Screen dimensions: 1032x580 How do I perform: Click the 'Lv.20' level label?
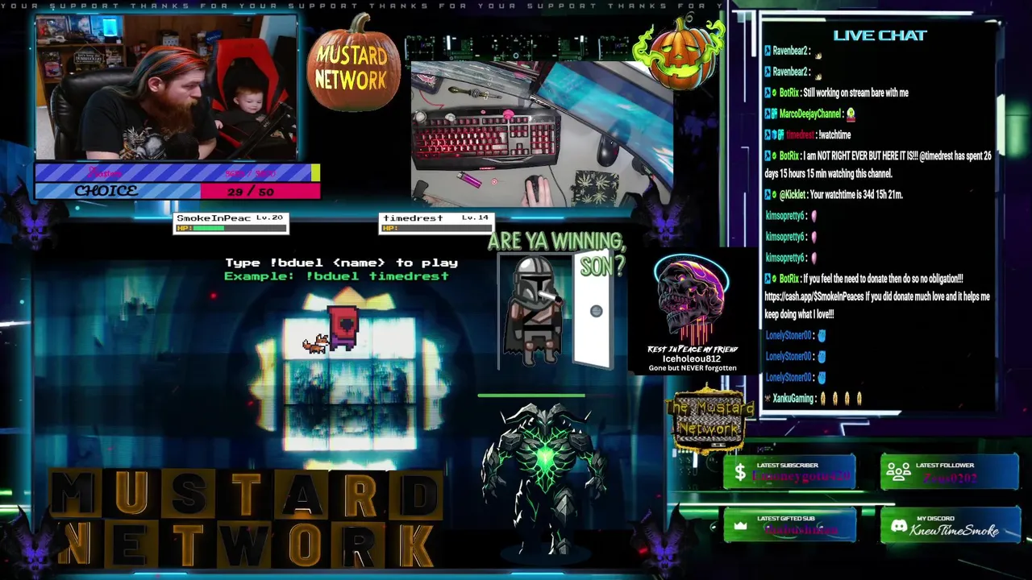point(269,218)
